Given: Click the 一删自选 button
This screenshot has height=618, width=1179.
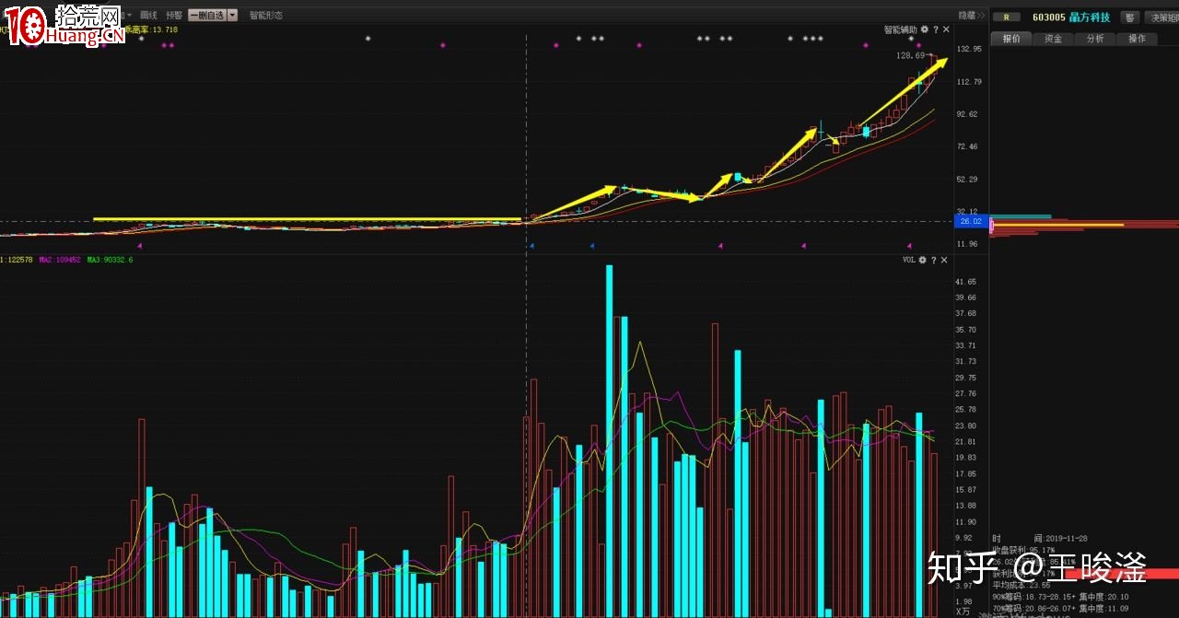Looking at the screenshot, I should 206,15.
